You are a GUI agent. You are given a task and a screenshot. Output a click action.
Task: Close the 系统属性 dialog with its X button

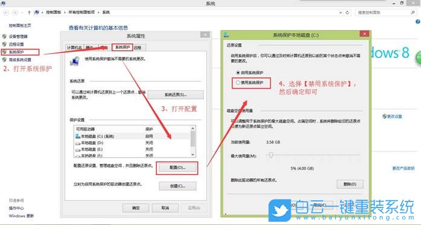click(x=205, y=35)
